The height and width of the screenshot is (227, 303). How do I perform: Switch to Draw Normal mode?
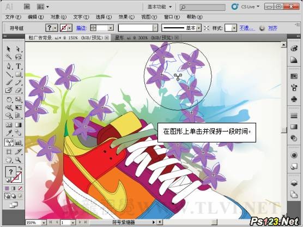7,196
